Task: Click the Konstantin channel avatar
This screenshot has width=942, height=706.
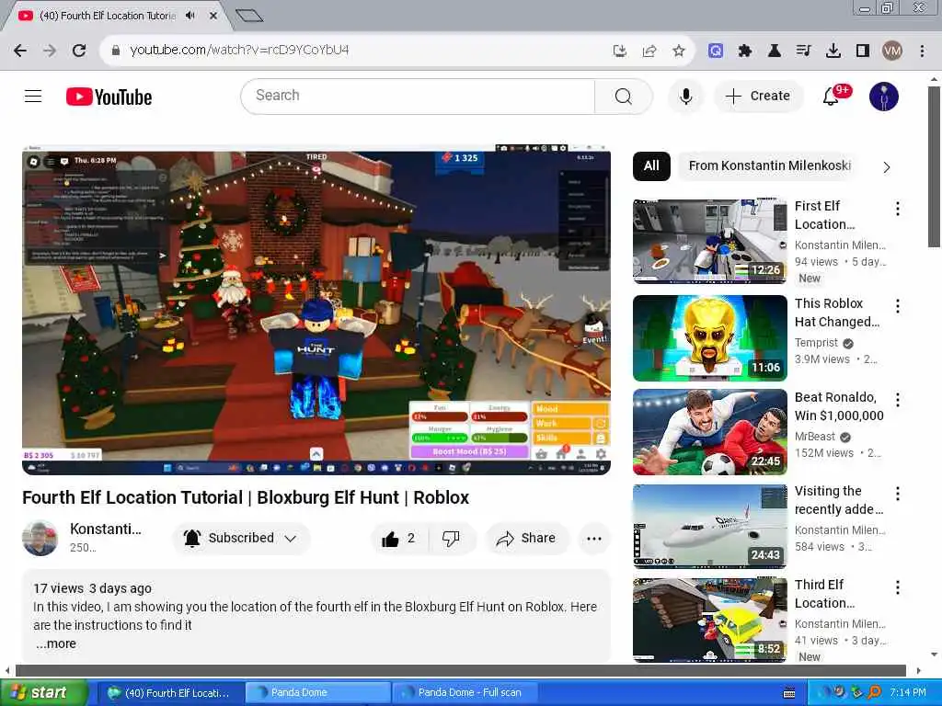Action: [x=40, y=538]
